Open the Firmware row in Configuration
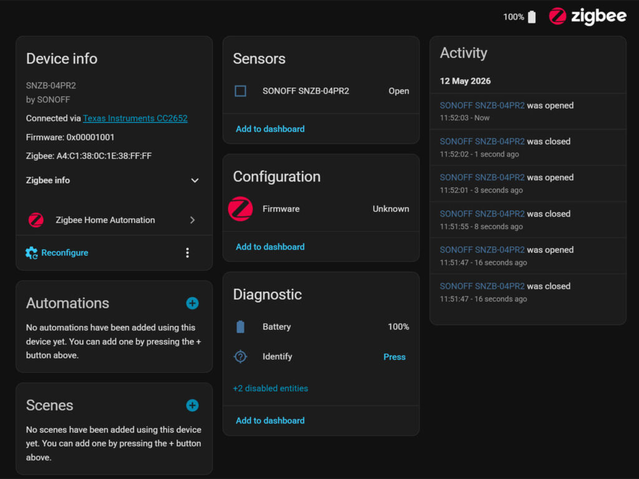Viewport: 639px width, 479px height. 321,208
